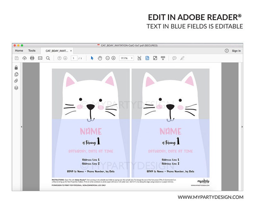
Task: Click the page number input field
Action: click(x=74, y=58)
